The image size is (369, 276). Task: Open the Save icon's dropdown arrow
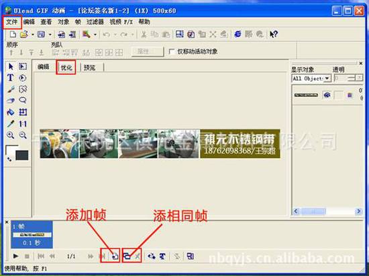50,35
